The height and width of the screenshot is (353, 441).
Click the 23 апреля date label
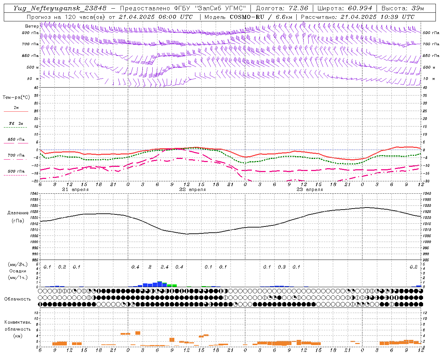point(309,190)
